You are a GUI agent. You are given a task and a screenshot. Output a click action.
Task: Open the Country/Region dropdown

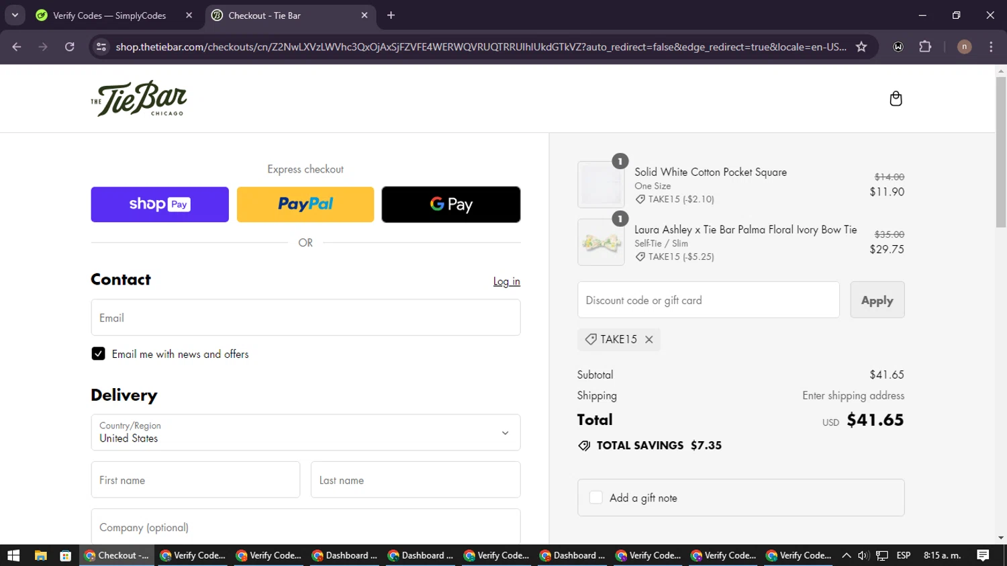click(305, 432)
